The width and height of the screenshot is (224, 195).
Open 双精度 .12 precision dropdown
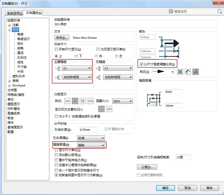tap(118, 68)
